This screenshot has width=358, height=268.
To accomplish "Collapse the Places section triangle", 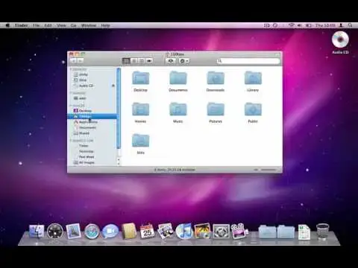I will click(71, 106).
